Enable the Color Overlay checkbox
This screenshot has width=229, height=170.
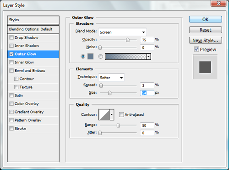coord(11,104)
